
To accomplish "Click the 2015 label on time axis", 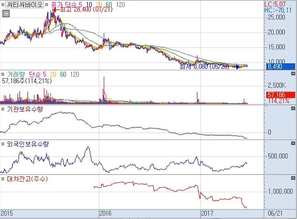I will tap(7, 213).
